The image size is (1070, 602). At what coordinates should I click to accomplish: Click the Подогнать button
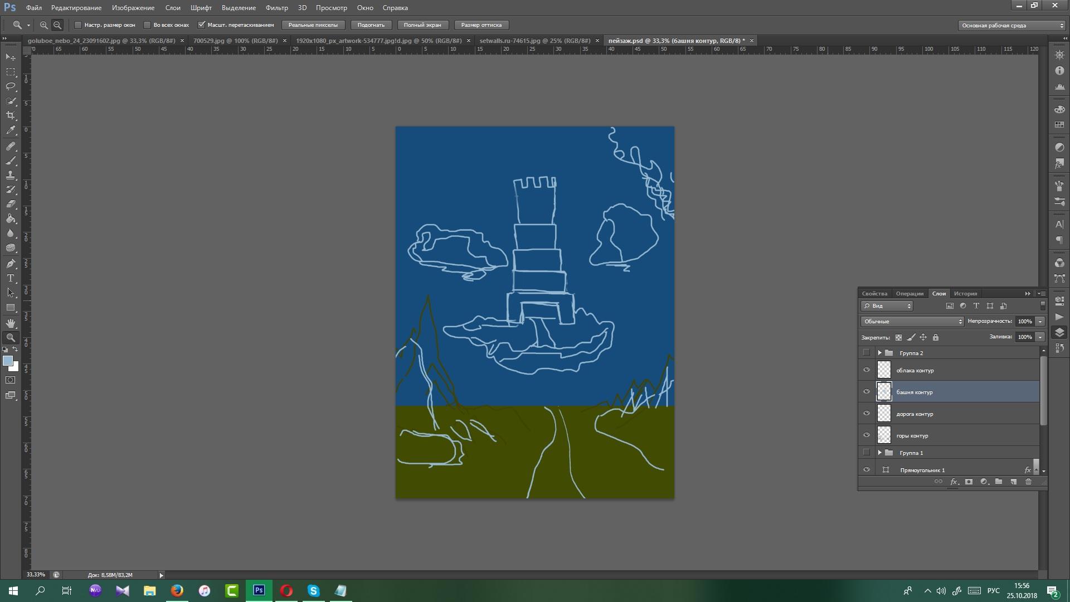(x=371, y=25)
